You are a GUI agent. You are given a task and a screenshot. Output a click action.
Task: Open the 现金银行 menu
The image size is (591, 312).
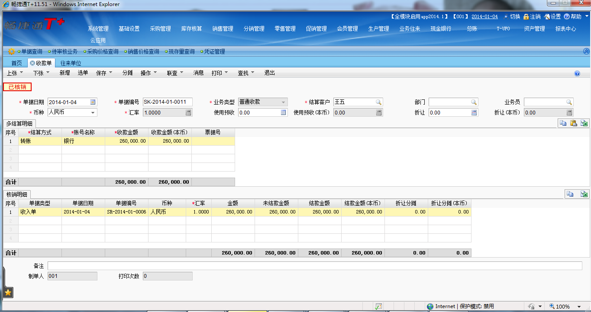click(x=441, y=29)
